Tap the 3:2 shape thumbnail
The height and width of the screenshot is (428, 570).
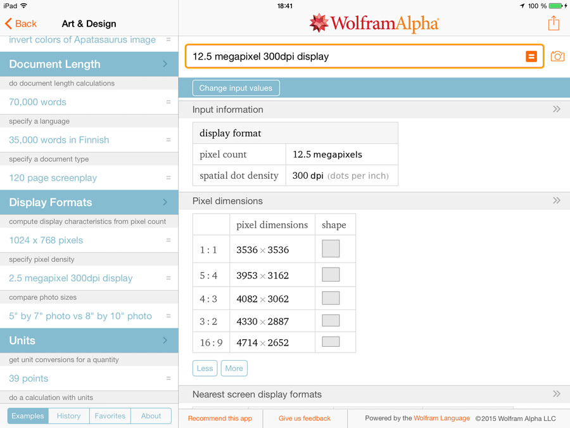tap(331, 321)
